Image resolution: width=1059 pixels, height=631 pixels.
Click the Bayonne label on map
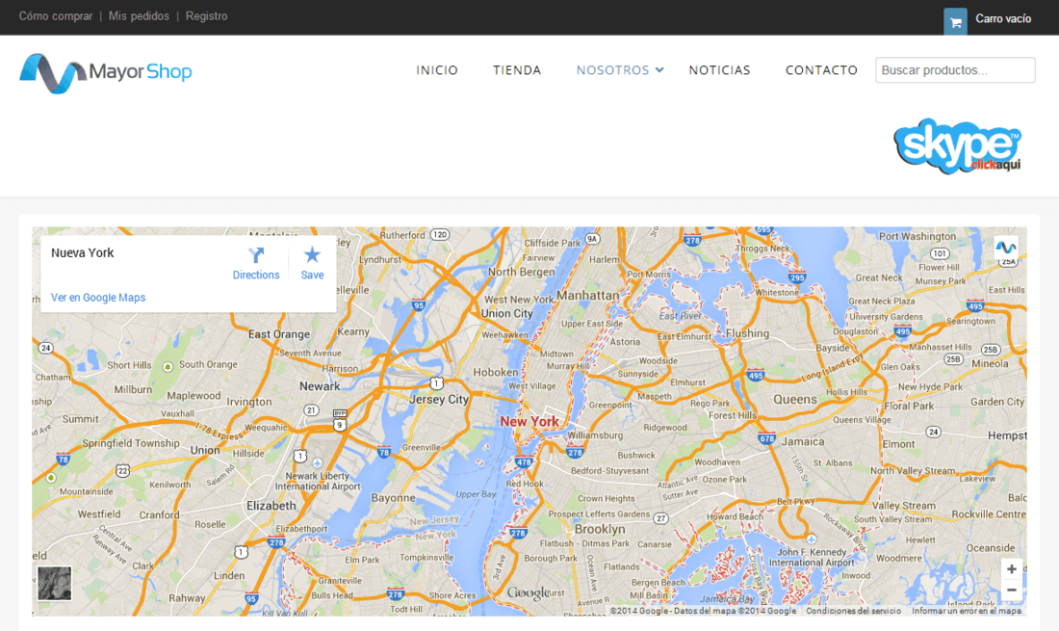coord(393,498)
